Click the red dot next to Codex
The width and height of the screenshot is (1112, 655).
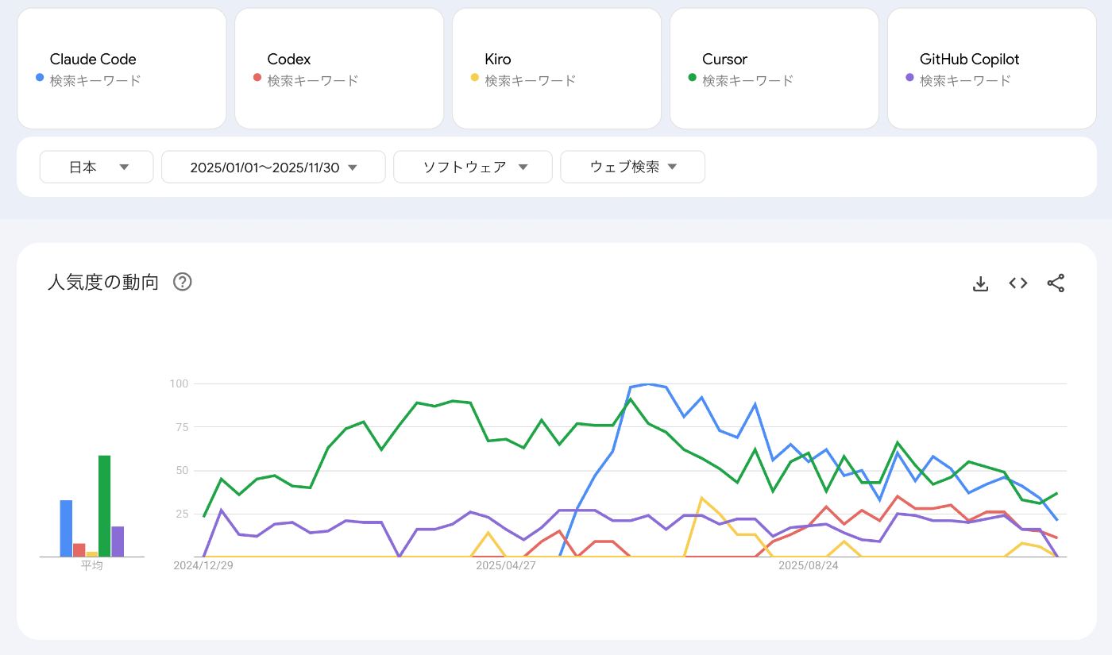(x=257, y=79)
